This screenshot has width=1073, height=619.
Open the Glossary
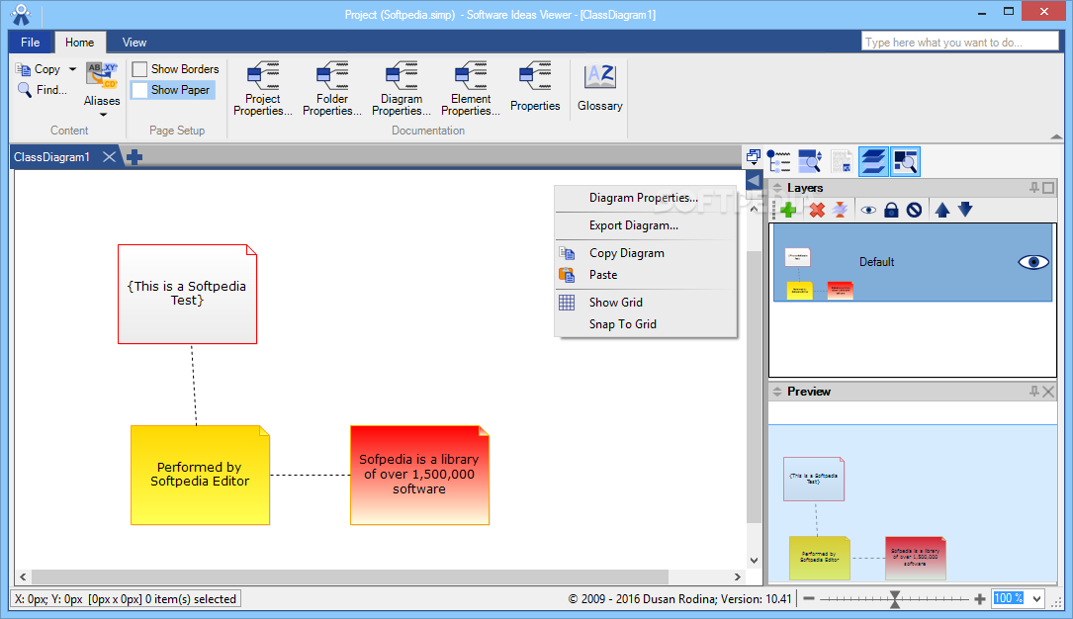point(599,86)
